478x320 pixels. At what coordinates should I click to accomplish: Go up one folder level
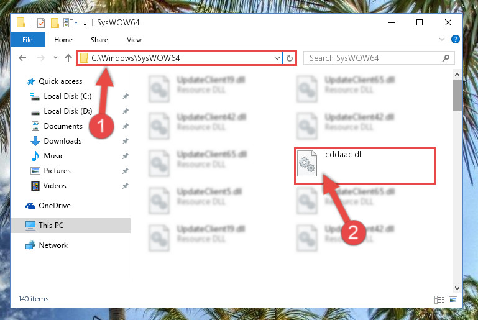(68, 58)
